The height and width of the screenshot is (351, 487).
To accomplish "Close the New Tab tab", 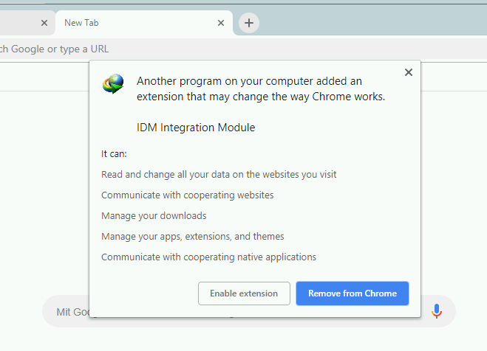I will pyautogui.click(x=221, y=23).
